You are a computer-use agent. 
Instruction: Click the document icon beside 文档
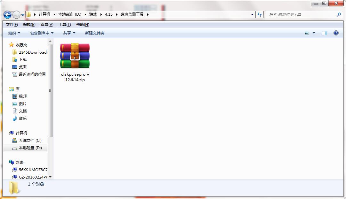[x=15, y=111]
